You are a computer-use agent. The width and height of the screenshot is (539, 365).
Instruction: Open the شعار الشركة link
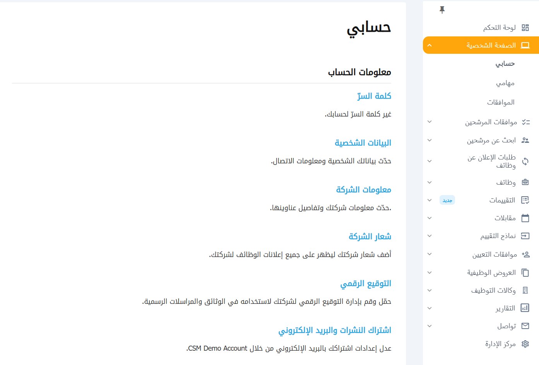(x=370, y=236)
